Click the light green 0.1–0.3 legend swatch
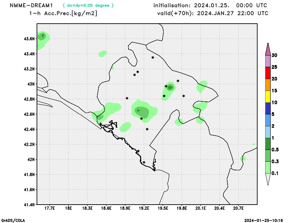This screenshot has width=289, height=223. (268, 167)
